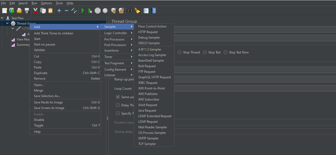Viewport: 336px width, 155px height.
Task: Open the Timer submenu
Action: click(x=117, y=57)
